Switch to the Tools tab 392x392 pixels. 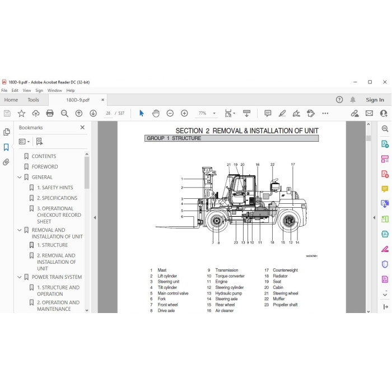click(33, 100)
